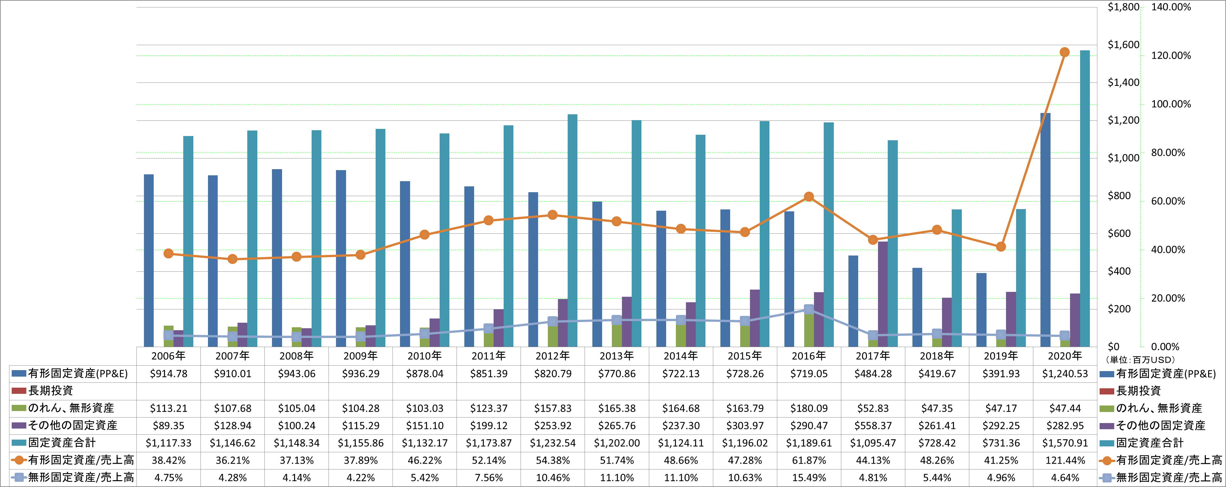Click the $728.42 total cell for 2018
Screen dimensions: 1226x487
(x=936, y=443)
